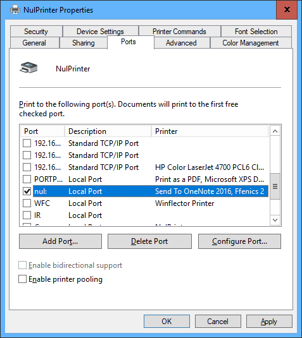This screenshot has height=338, width=302.
Task: Open Configure Port... settings
Action: point(239,241)
